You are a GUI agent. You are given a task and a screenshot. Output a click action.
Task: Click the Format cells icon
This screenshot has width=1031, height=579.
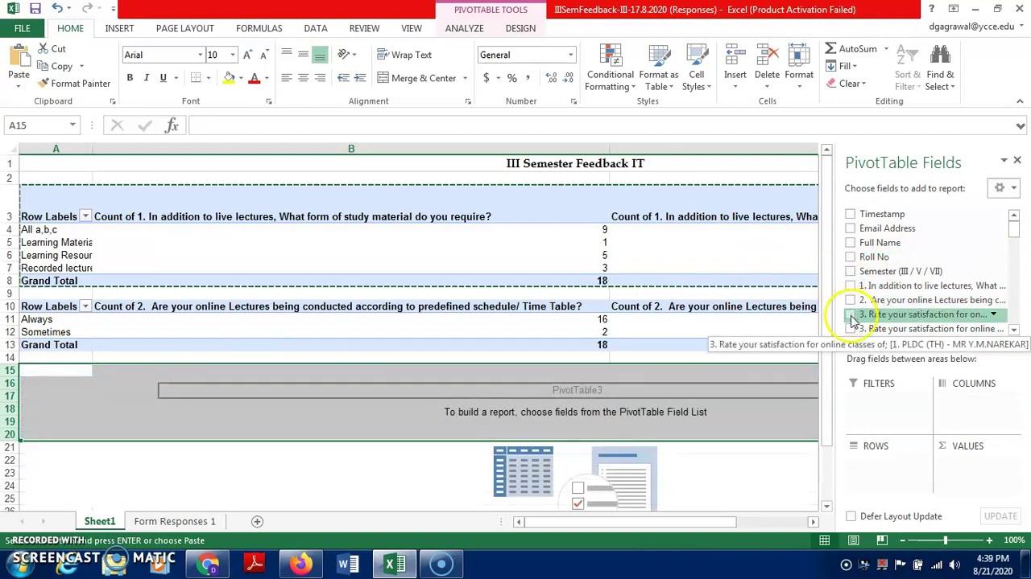coord(799,56)
